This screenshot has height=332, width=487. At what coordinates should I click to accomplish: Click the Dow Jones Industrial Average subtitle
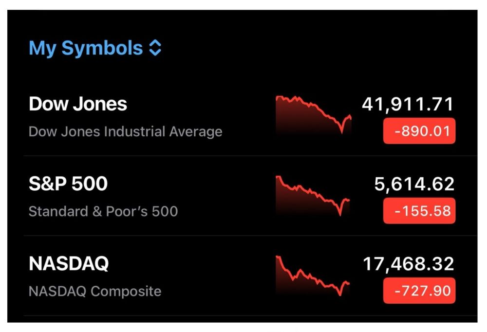[125, 131]
